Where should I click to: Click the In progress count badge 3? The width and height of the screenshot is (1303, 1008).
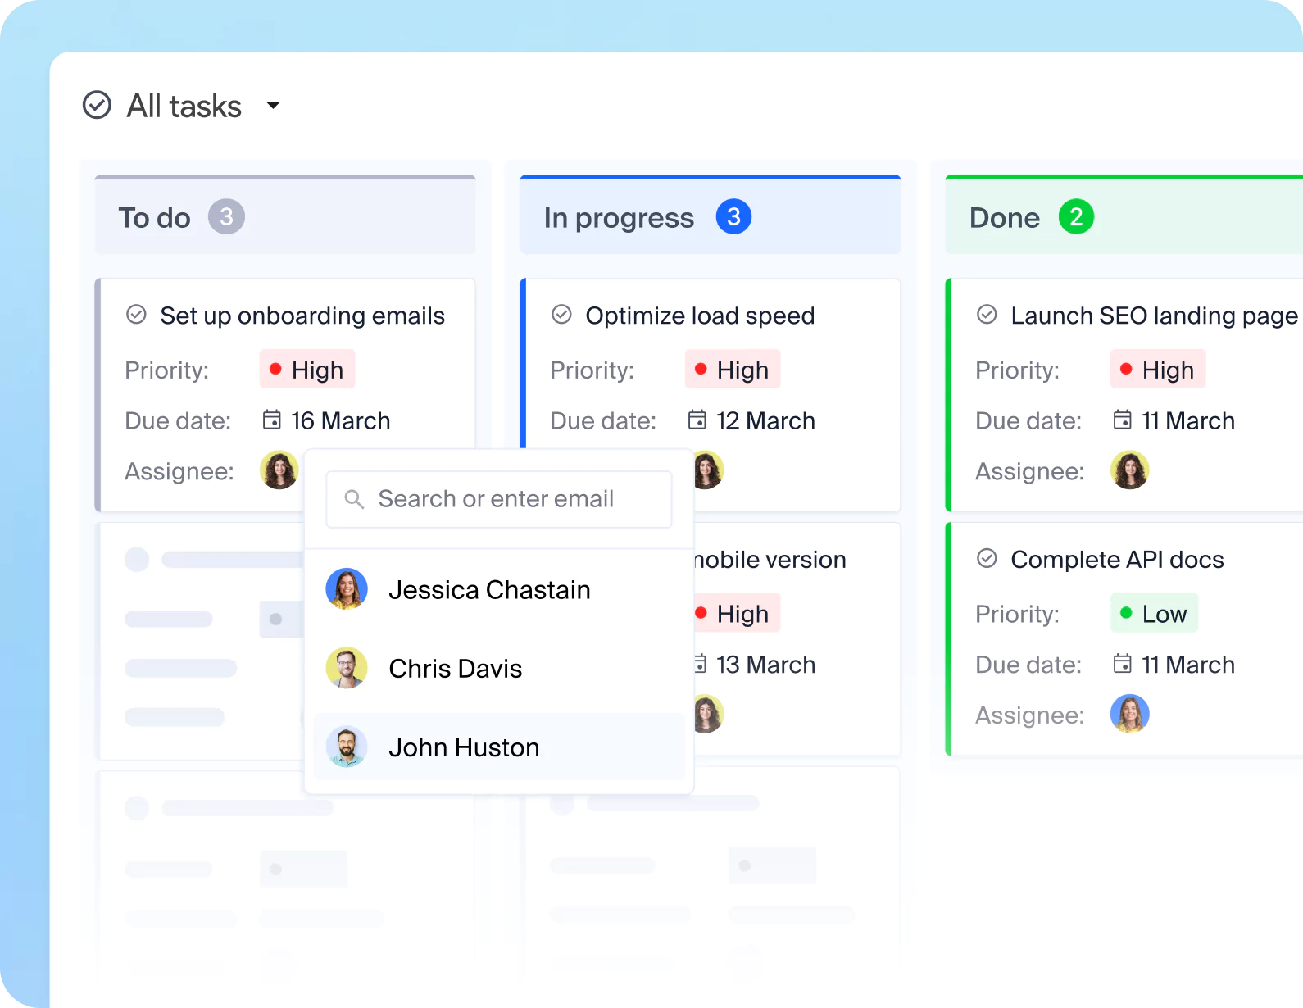coord(733,217)
